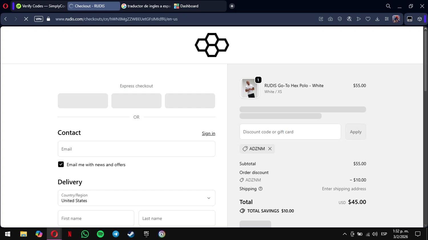This screenshot has height=240, width=428.
Task: Open the volume control in system tray
Action: [x=375, y=234]
